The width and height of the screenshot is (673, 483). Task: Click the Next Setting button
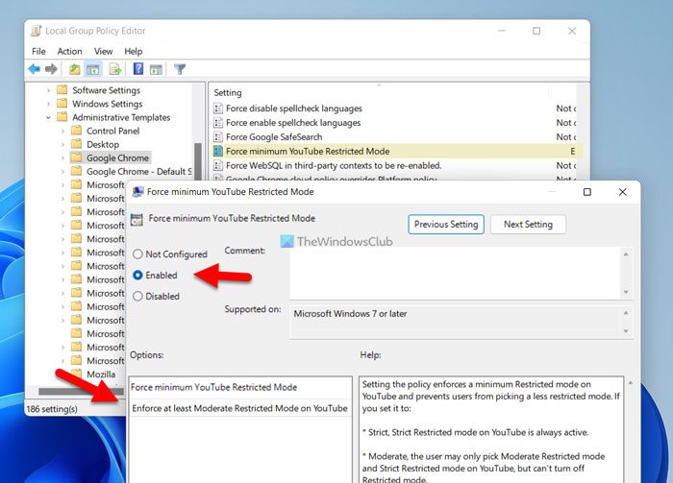(x=528, y=224)
